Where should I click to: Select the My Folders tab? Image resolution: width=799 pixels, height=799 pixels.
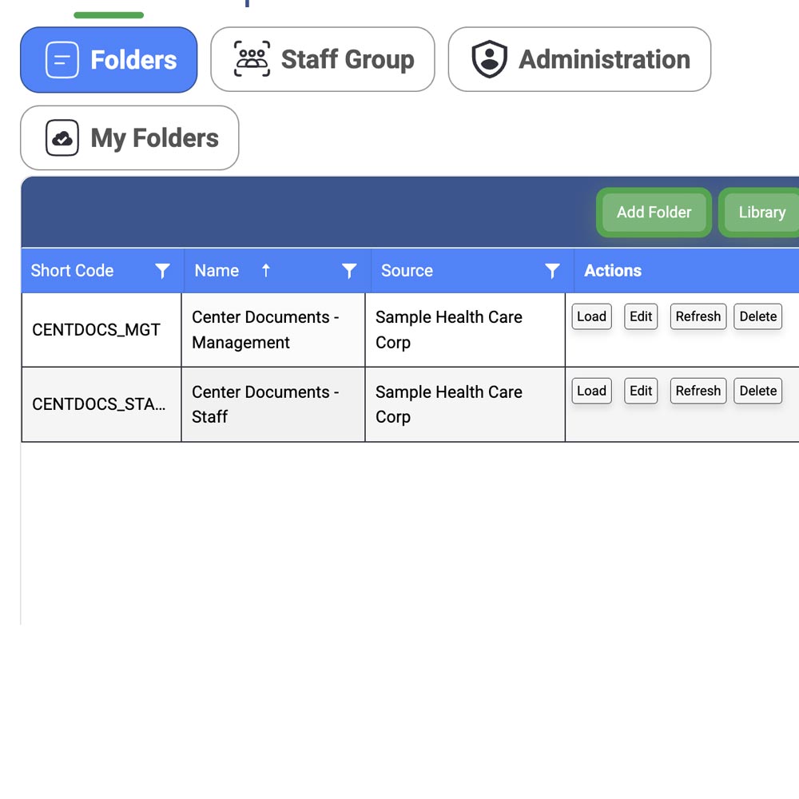[x=129, y=137]
